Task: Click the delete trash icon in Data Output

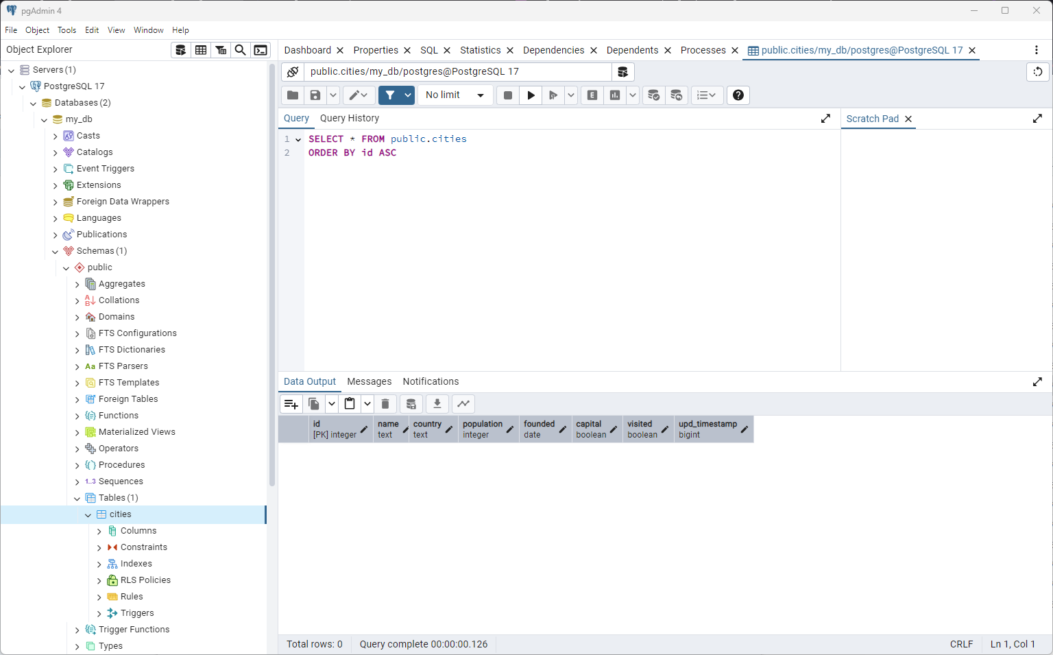Action: click(x=385, y=404)
